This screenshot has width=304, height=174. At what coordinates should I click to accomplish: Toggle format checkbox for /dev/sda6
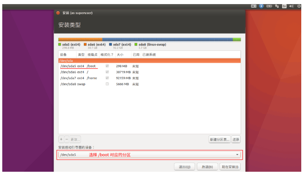(x=107, y=72)
